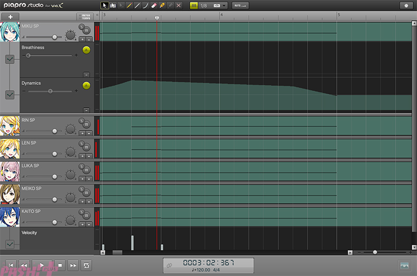
Task: Choose the curve drawing tool
Action: (145, 5)
